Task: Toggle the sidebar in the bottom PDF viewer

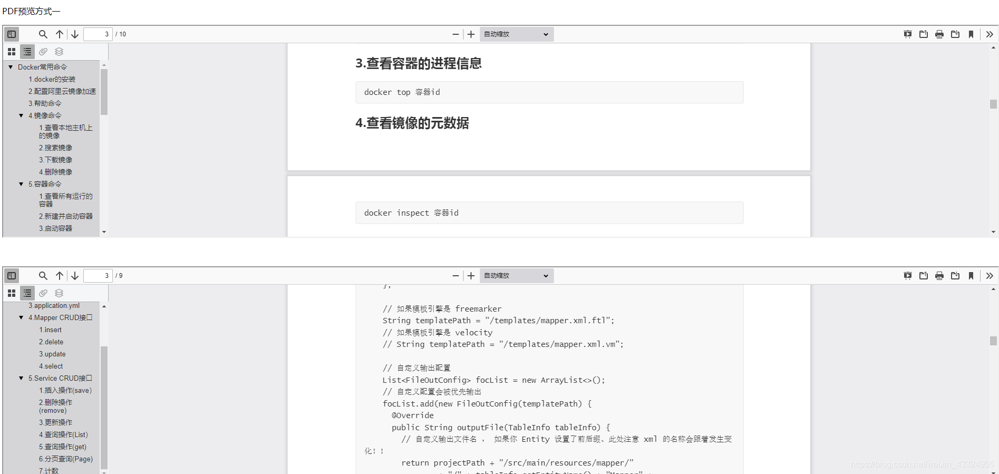Action: coord(12,276)
